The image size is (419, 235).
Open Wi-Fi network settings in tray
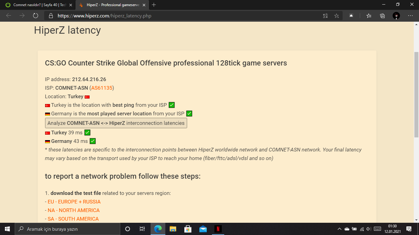point(362,229)
